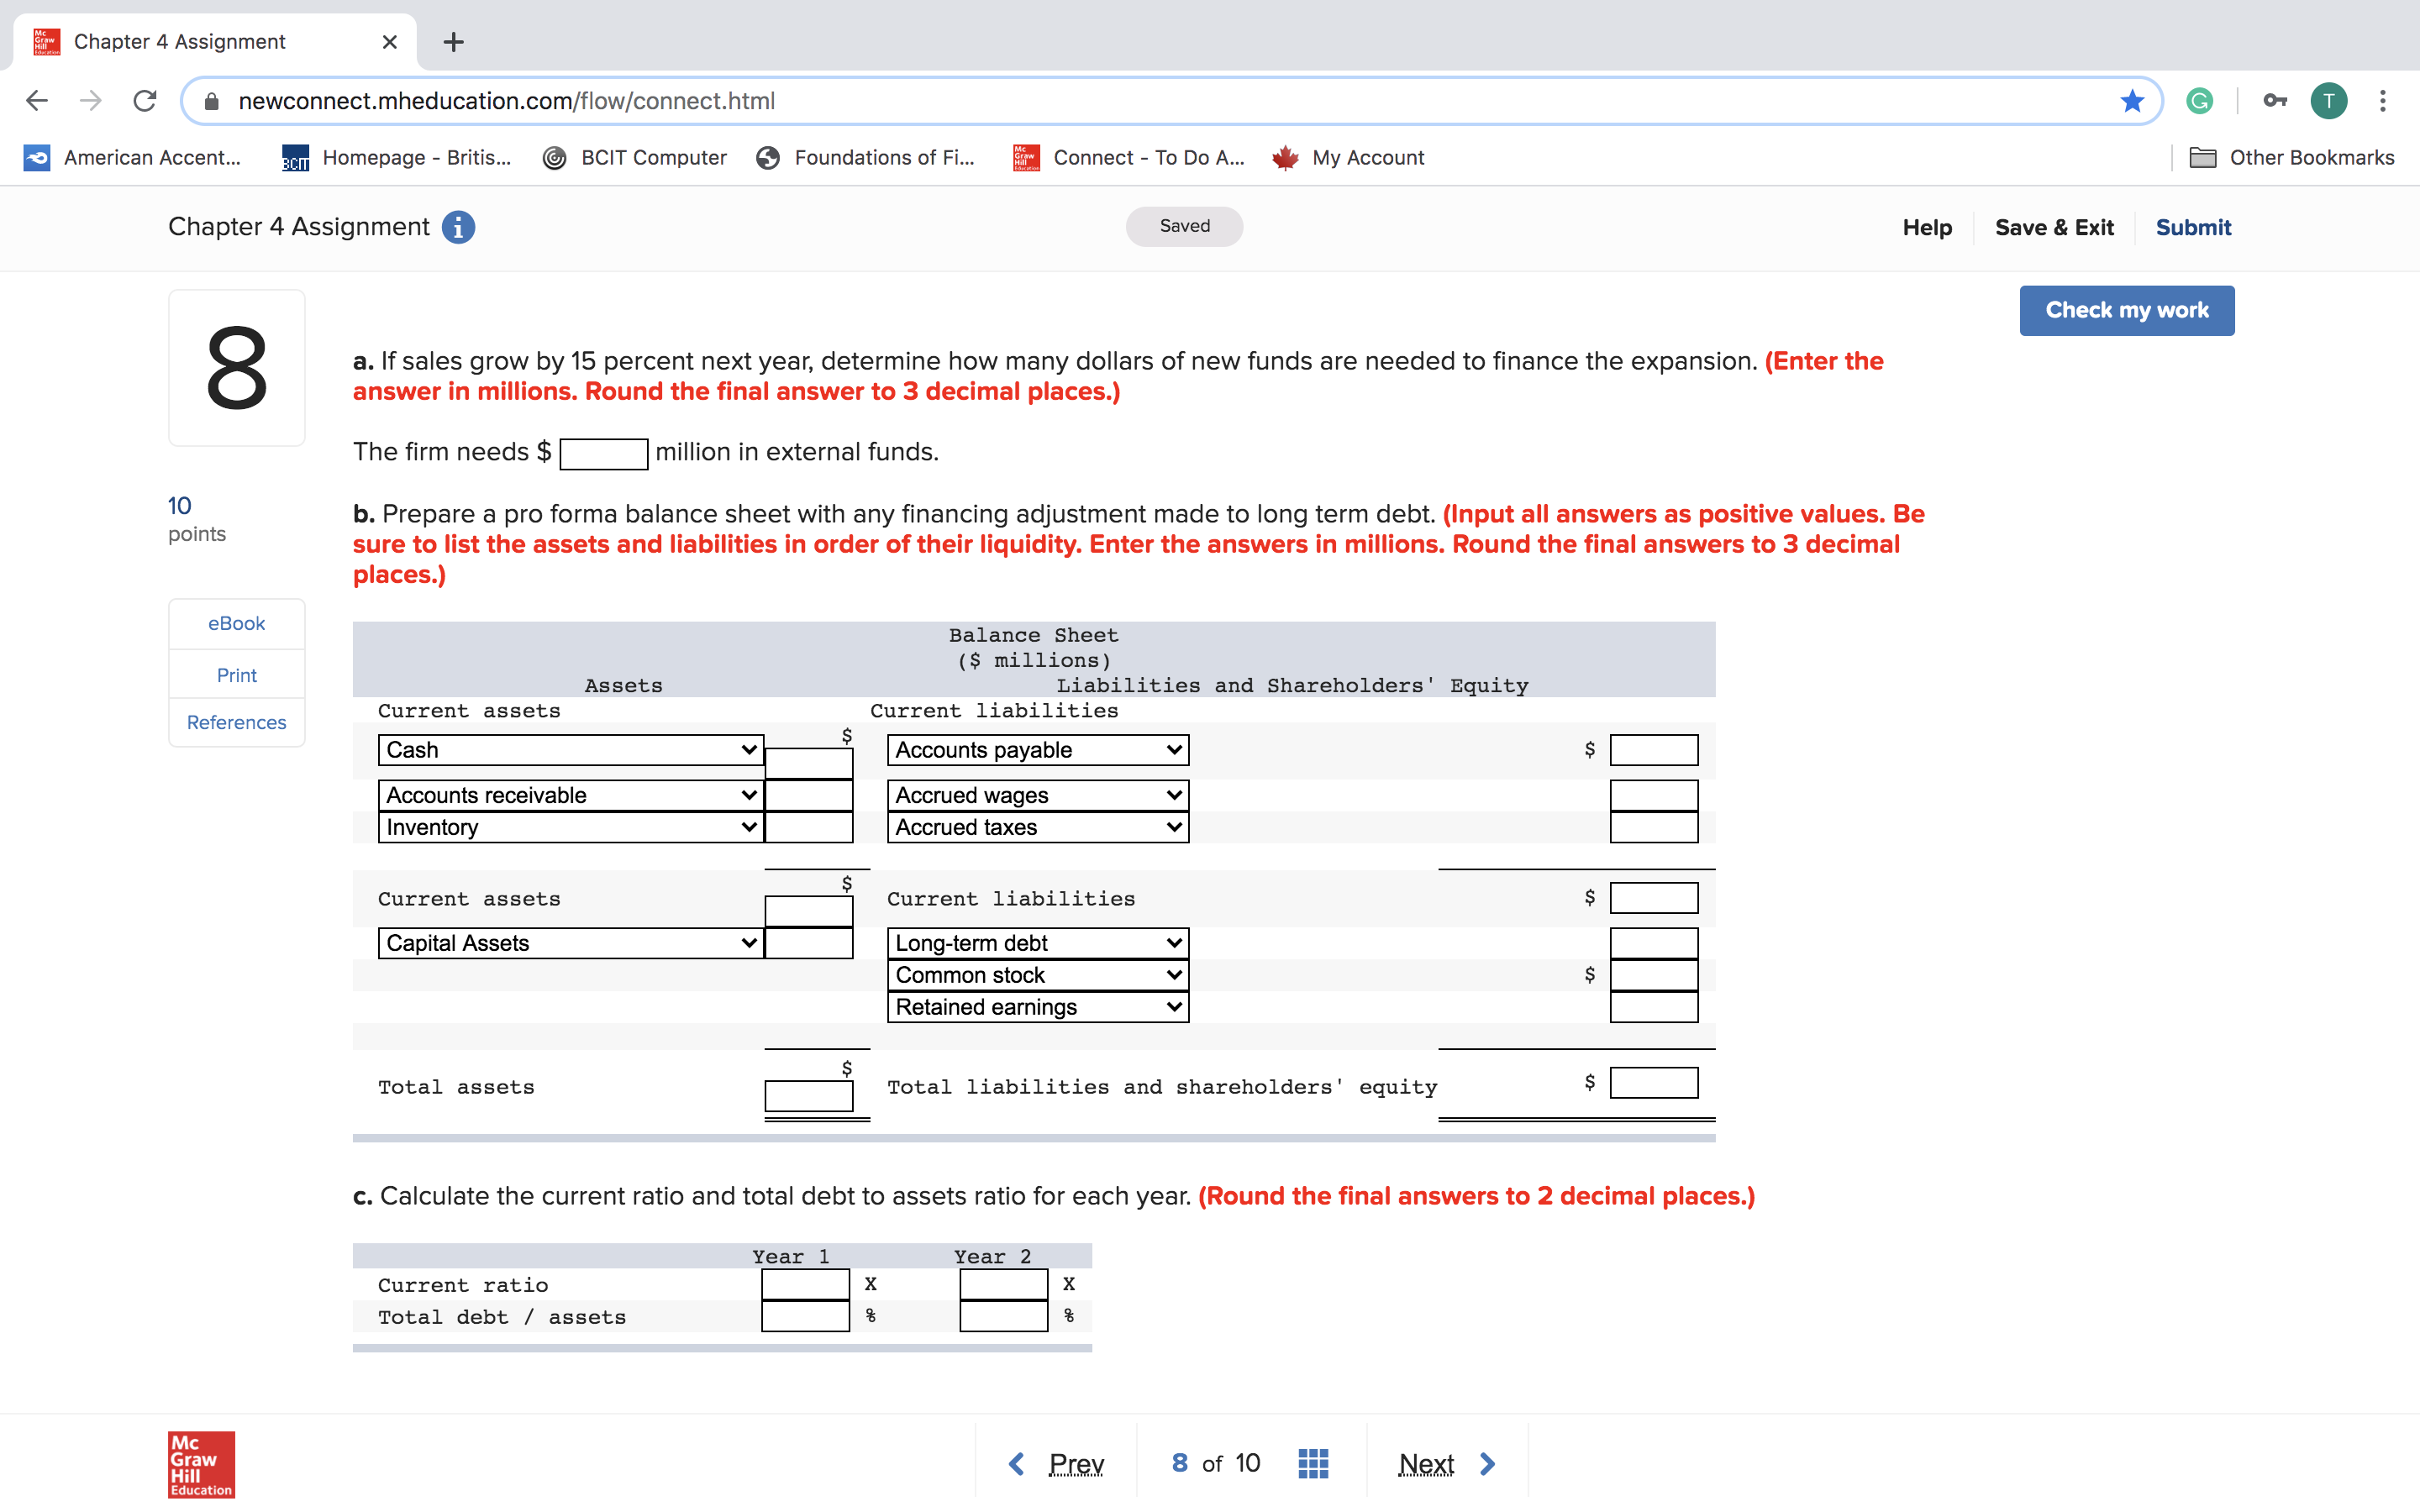The width and height of the screenshot is (2420, 1512).
Task: Open the eBook link
Action: pyautogui.click(x=236, y=623)
